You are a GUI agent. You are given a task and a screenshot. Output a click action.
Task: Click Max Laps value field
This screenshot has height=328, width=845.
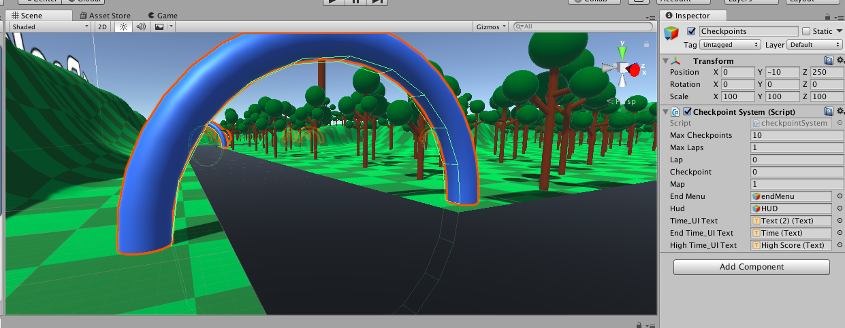click(x=797, y=147)
